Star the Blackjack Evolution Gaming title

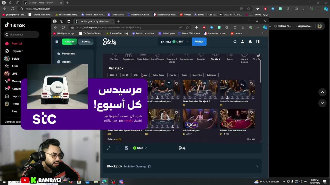pos(149,166)
